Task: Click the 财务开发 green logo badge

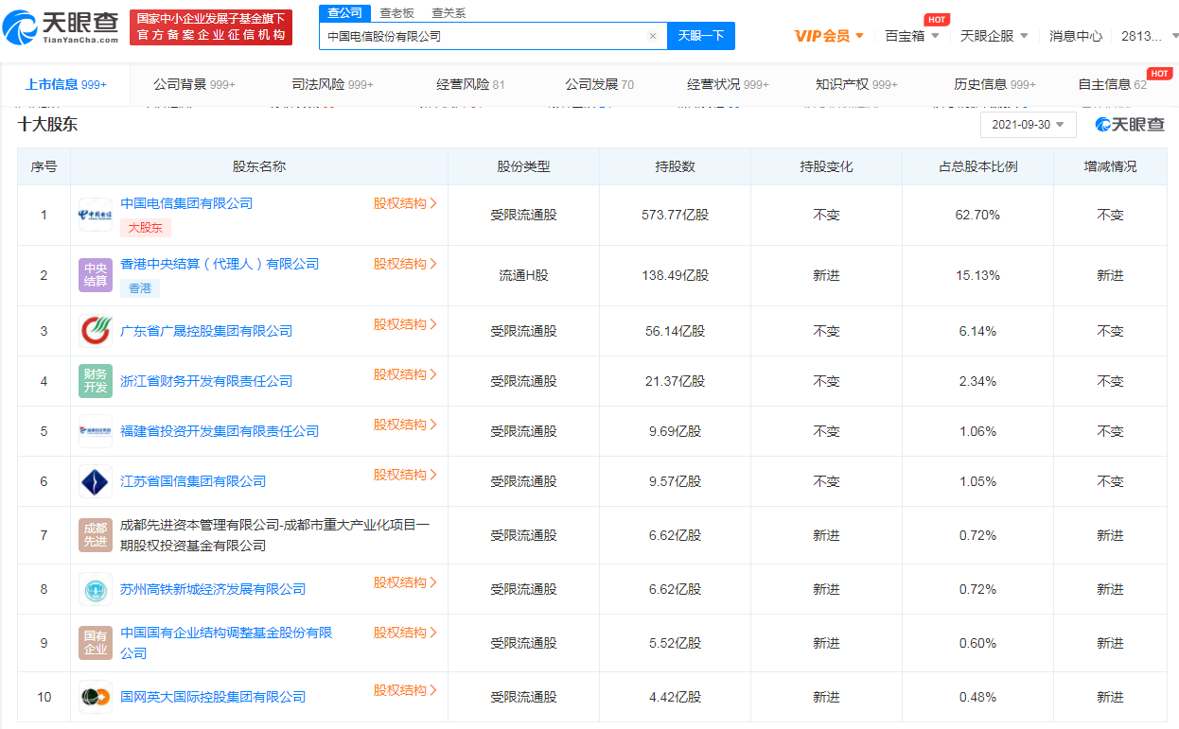Action: [x=96, y=381]
